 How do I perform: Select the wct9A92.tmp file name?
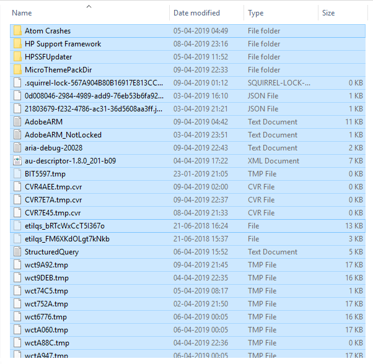(x=46, y=265)
